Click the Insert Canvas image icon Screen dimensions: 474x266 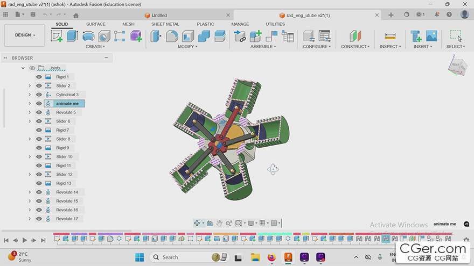coord(431,36)
